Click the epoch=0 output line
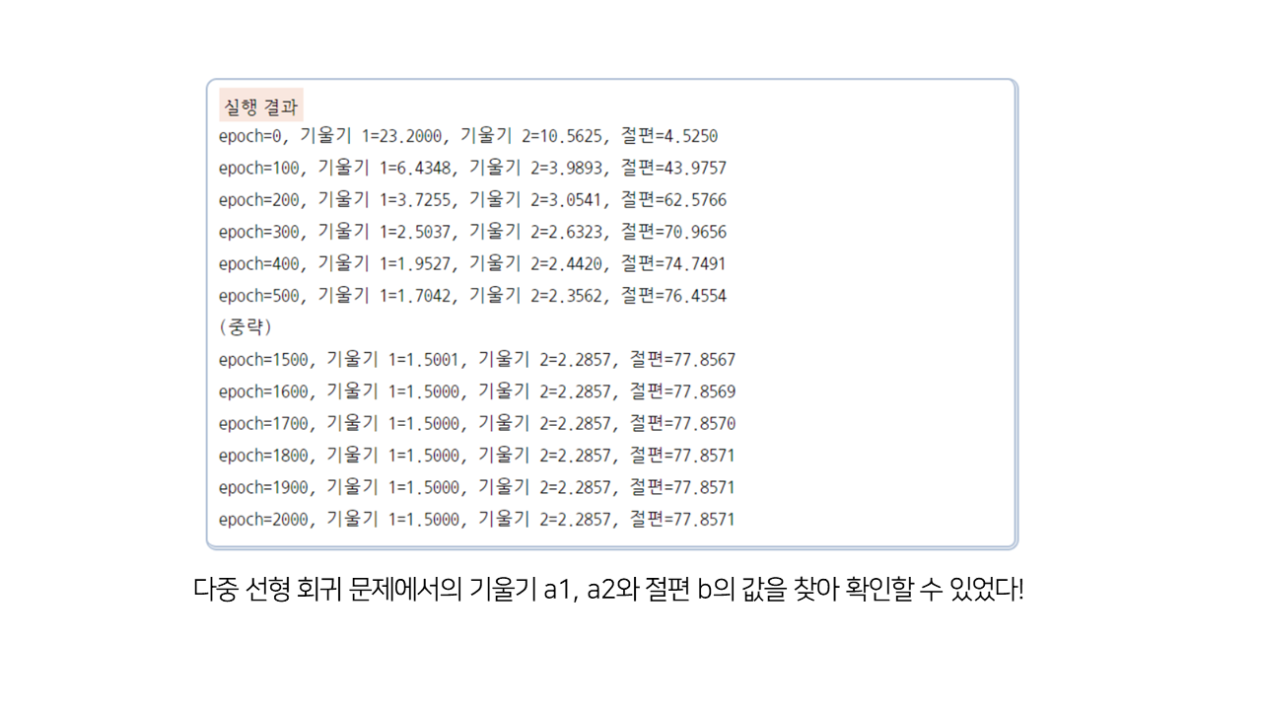This screenshot has height=710, width=1262. pos(468,136)
